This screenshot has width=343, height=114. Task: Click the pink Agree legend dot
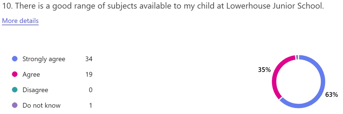15,74
